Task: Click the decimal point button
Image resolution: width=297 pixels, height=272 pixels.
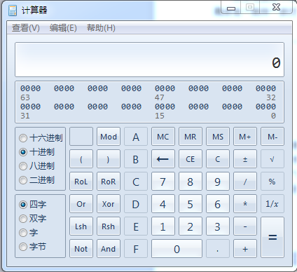Action: tap(218, 249)
